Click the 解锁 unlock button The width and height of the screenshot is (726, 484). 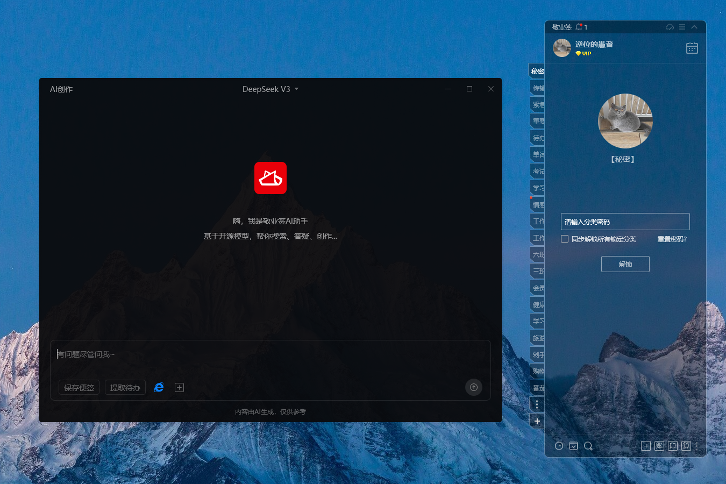[x=625, y=264]
